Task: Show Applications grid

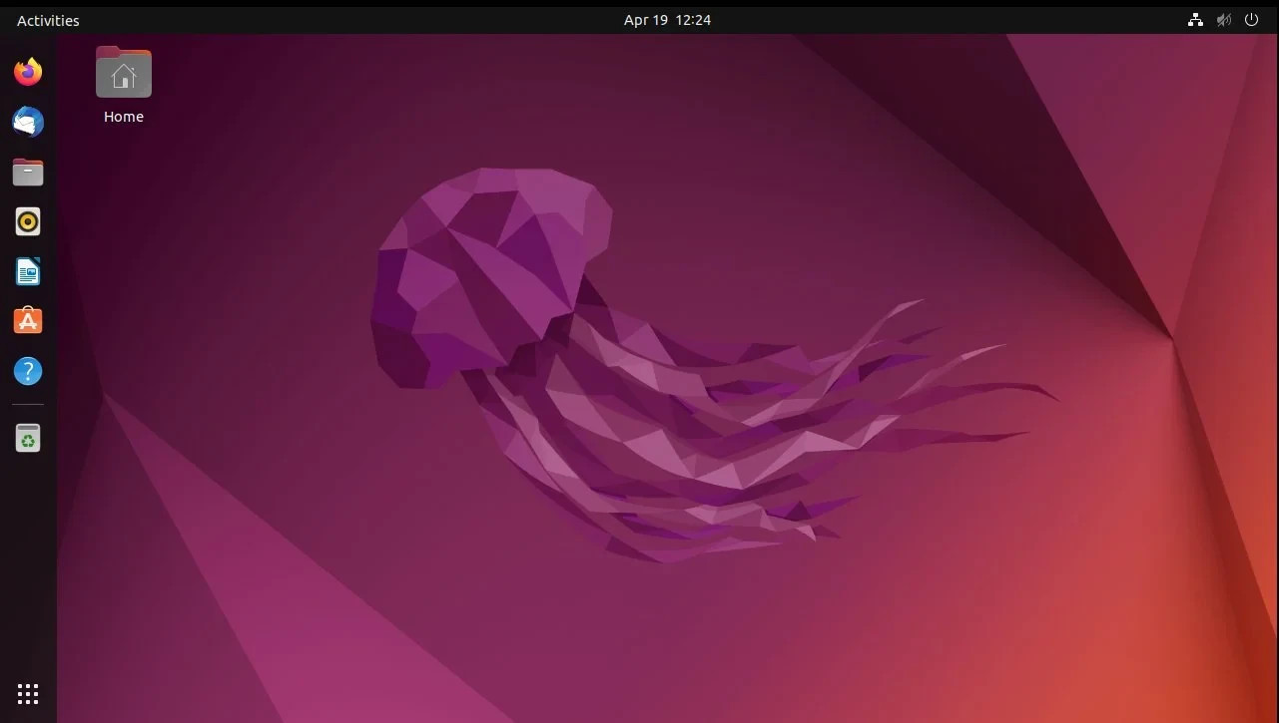Action: [x=28, y=694]
